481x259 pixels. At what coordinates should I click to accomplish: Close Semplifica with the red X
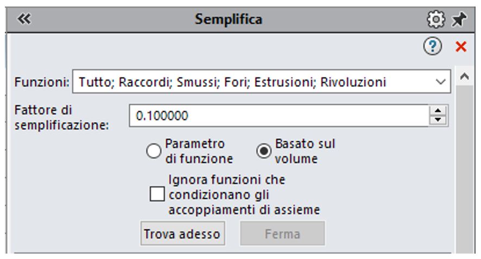461,47
